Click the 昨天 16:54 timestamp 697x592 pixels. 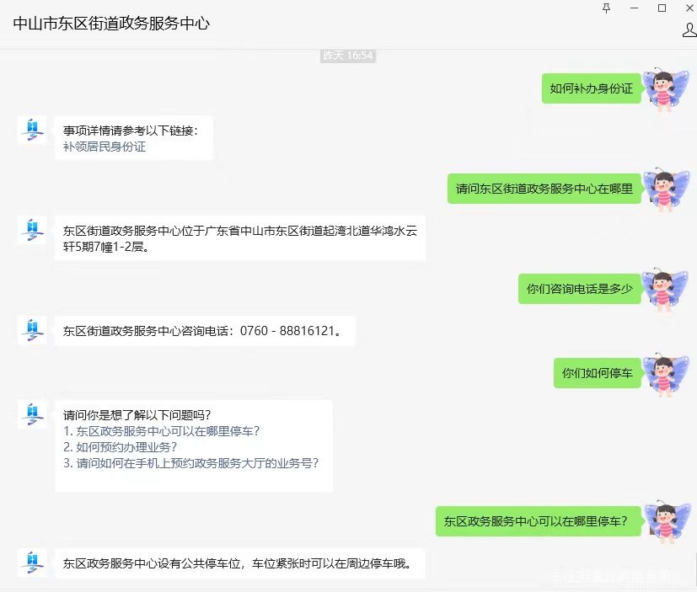click(347, 56)
